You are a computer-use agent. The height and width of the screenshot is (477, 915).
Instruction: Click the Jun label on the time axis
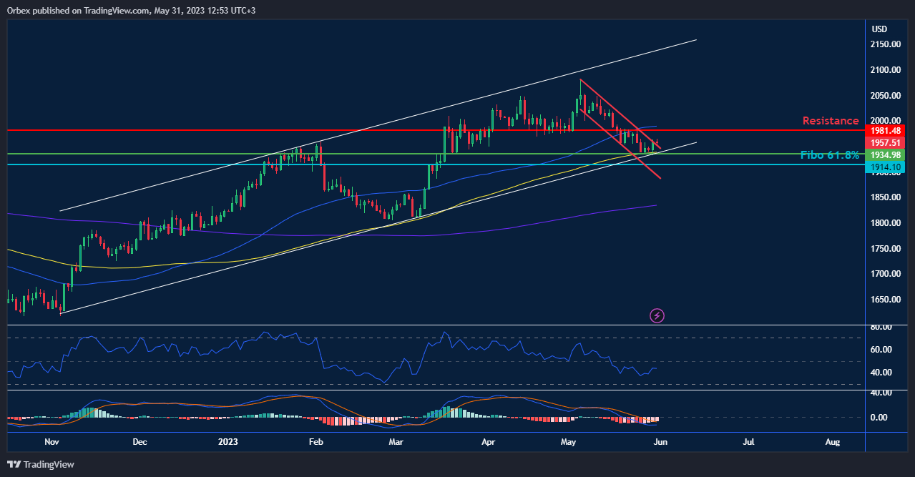click(660, 442)
